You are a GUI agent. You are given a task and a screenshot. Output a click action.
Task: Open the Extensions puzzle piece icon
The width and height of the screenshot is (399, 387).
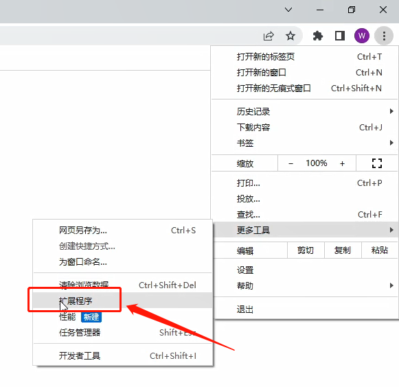(x=317, y=36)
